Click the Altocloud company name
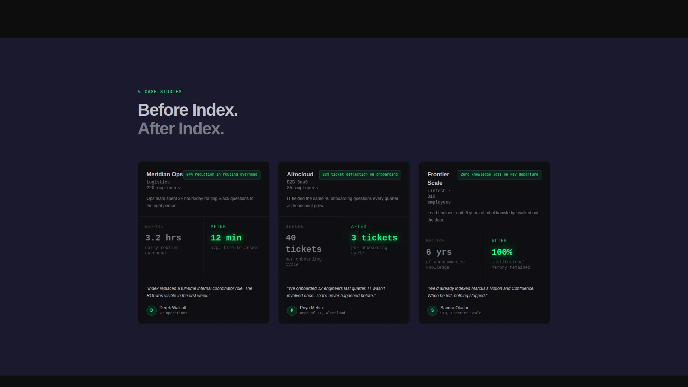 tap(300, 174)
